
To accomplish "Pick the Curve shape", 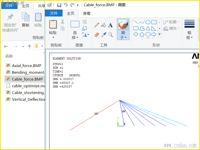I will point(142,22).
